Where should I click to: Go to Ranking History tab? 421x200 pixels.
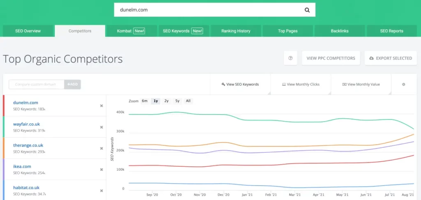pyautogui.click(x=236, y=31)
